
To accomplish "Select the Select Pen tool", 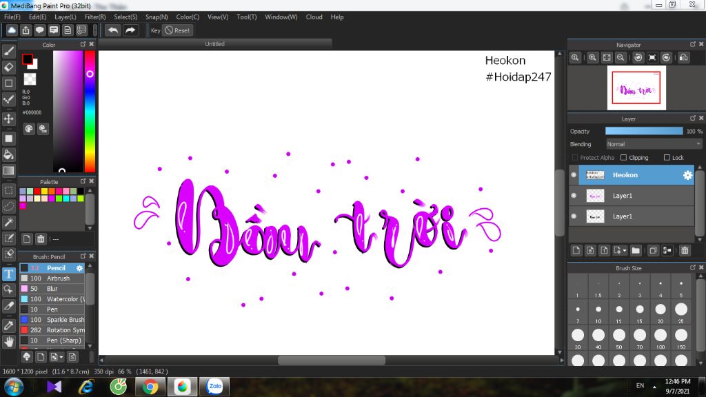I will (8, 238).
